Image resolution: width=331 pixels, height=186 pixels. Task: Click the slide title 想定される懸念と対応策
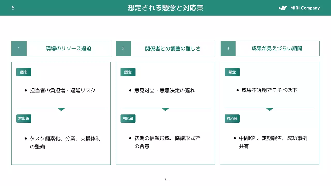click(x=165, y=8)
